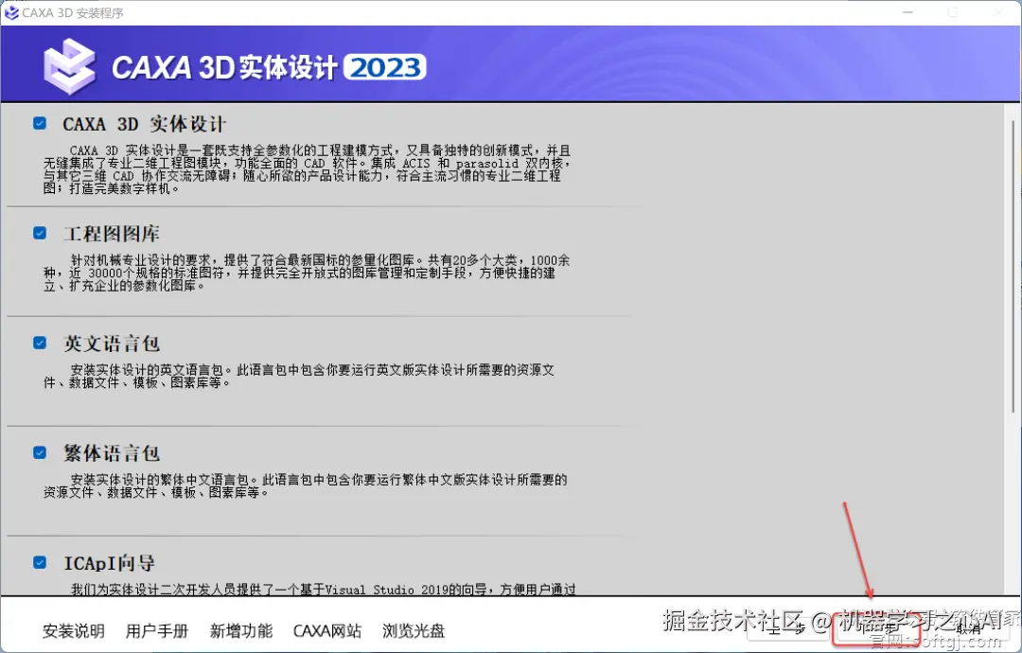Click the CAXA installer title bar icon
1022x653 pixels.
click(11, 12)
